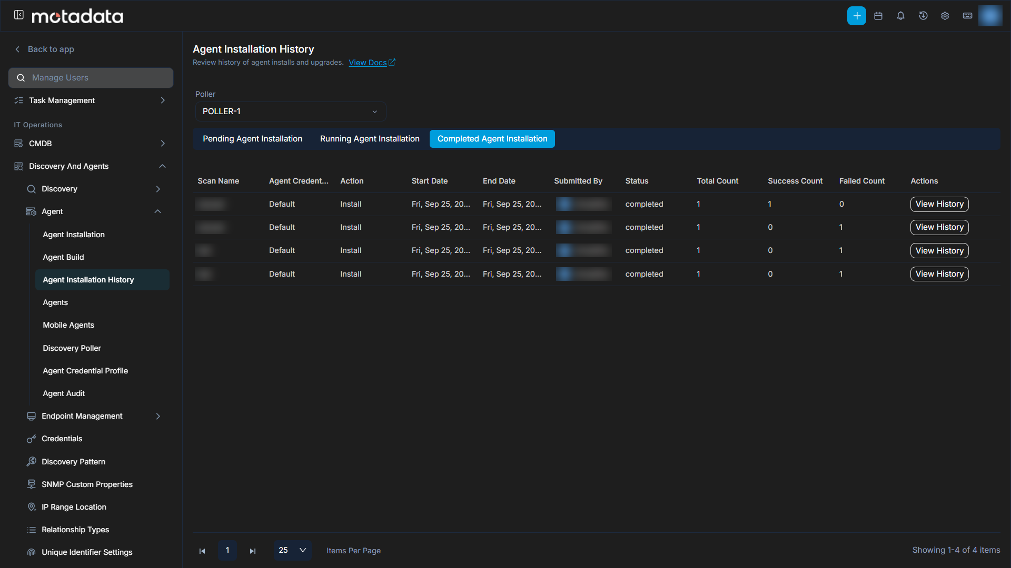Open Agent Build menu item
Image resolution: width=1011 pixels, height=568 pixels.
[63, 257]
